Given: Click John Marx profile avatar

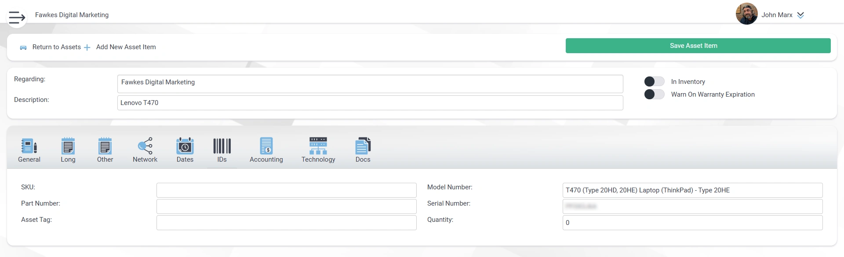Looking at the screenshot, I should tap(746, 14).
